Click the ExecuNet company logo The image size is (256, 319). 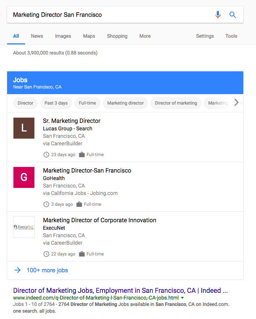[x=24, y=227]
